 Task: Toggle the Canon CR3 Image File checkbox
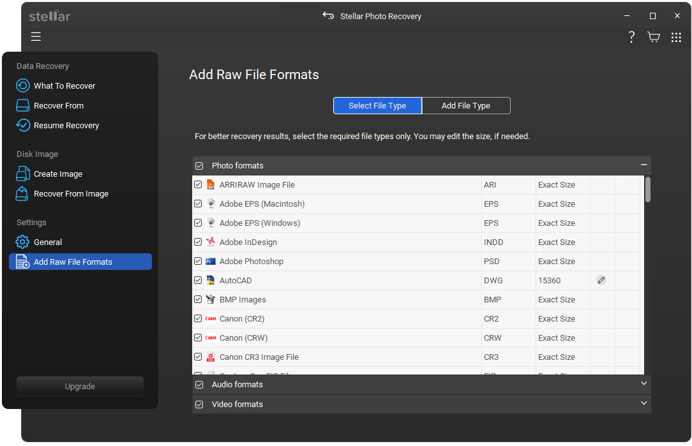pos(198,357)
